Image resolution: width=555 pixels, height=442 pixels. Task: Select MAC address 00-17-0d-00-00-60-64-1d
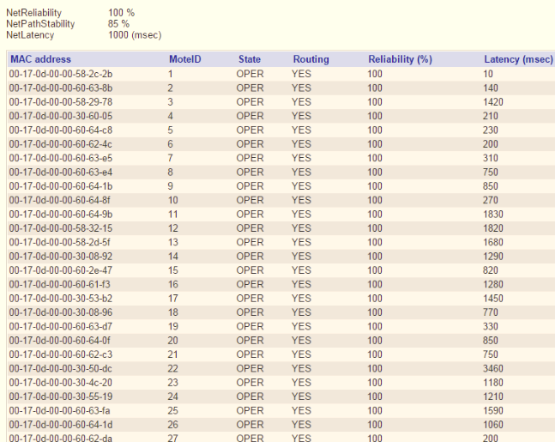point(61,424)
